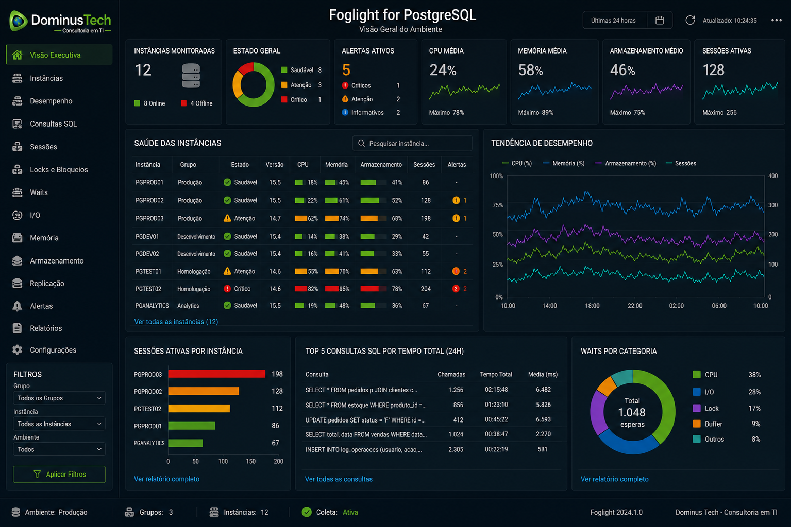Image resolution: width=791 pixels, height=527 pixels.
Task: Click the Armazenamento sidebar icon
Action: (17, 261)
